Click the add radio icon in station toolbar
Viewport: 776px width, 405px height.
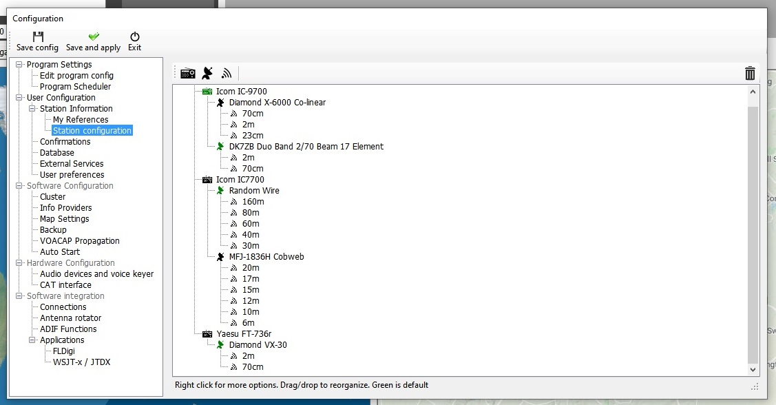tap(187, 73)
